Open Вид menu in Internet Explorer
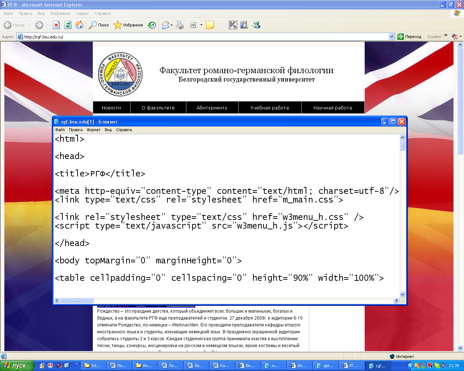The height and width of the screenshot is (371, 464). click(41, 13)
